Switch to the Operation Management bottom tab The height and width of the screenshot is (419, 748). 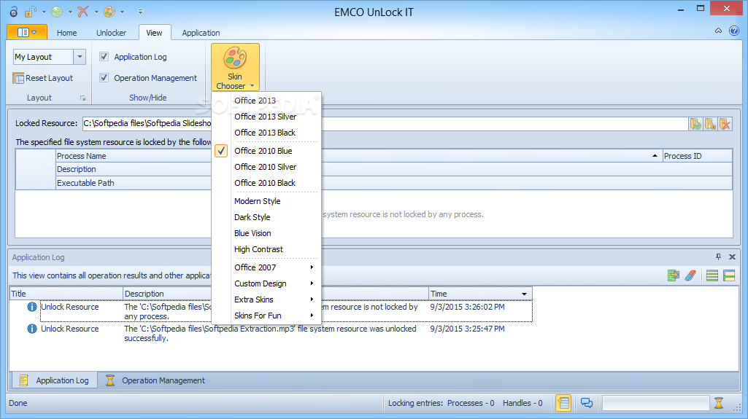pos(155,380)
